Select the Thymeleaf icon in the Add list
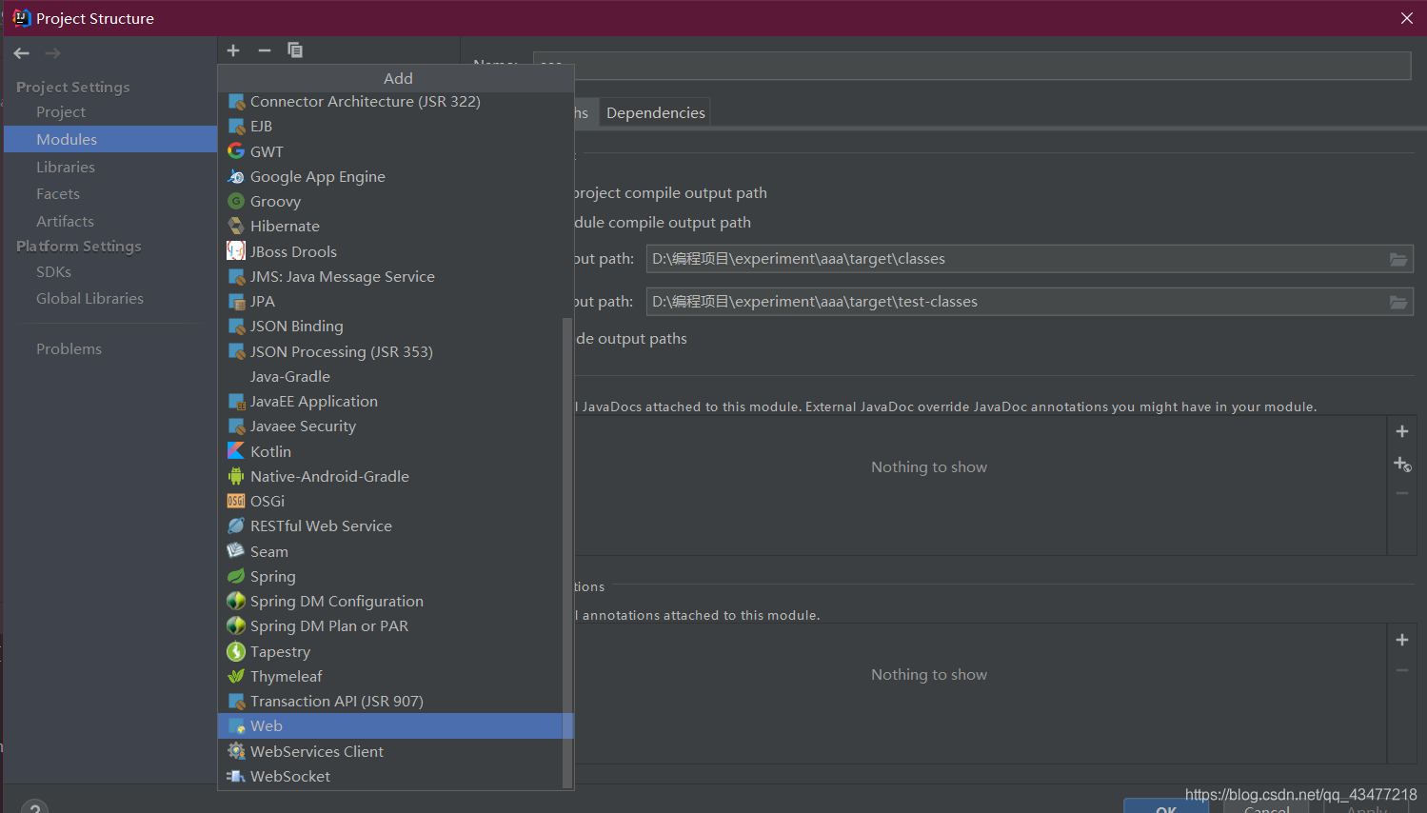 point(236,676)
